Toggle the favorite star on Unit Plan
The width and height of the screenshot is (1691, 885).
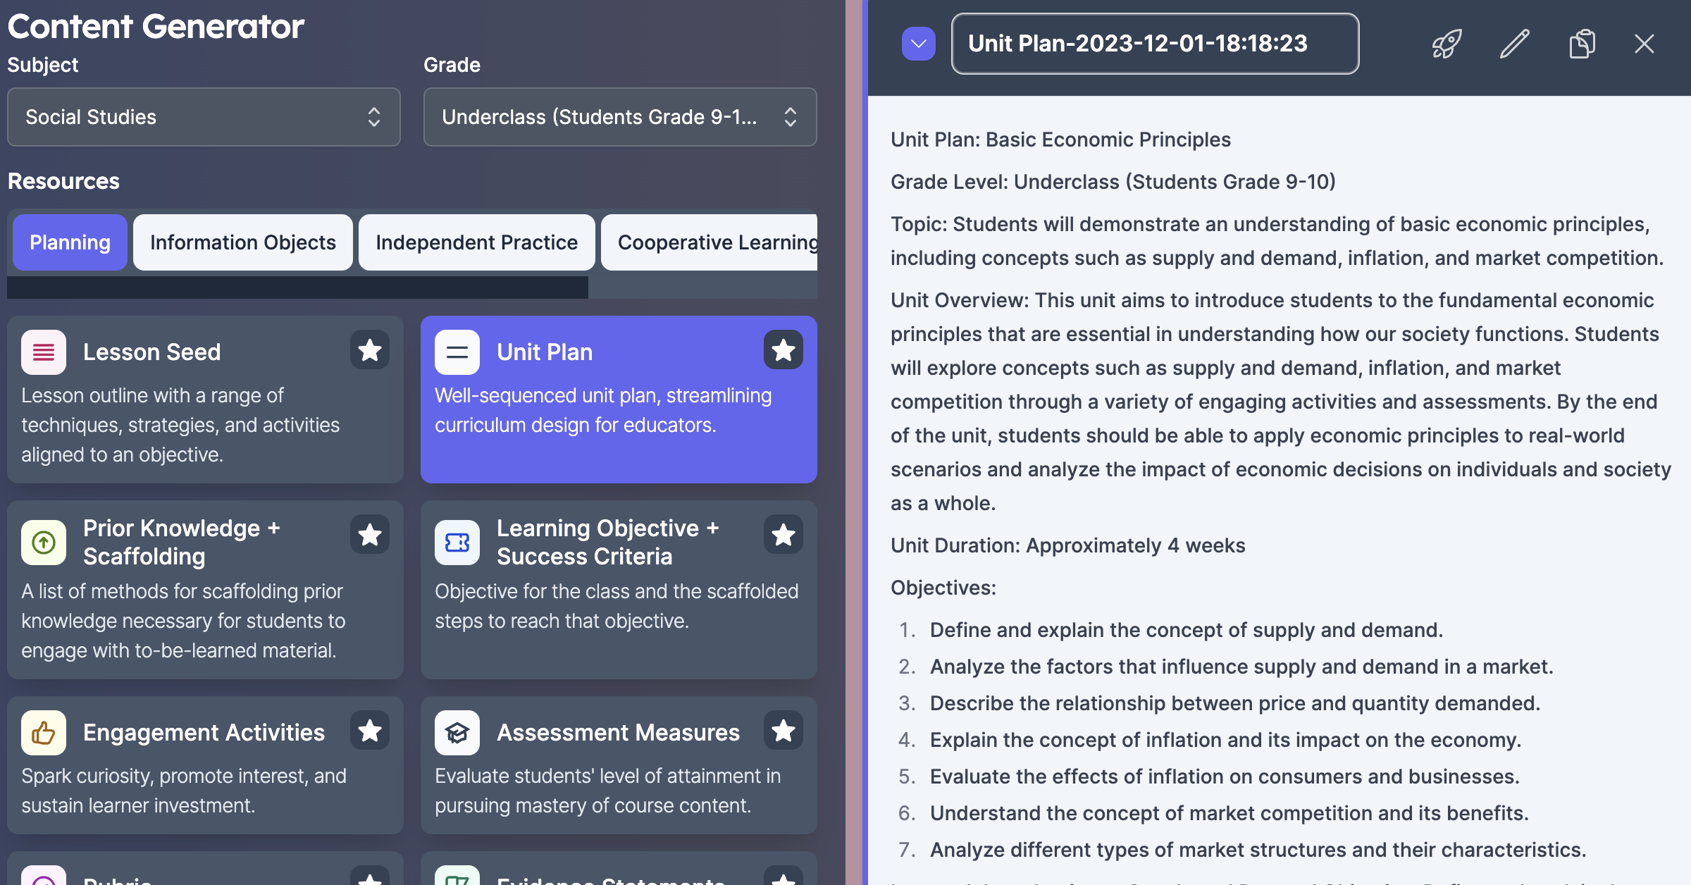(783, 349)
